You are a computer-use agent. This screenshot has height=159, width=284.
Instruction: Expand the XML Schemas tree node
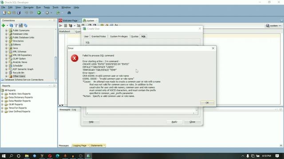coord(6,52)
